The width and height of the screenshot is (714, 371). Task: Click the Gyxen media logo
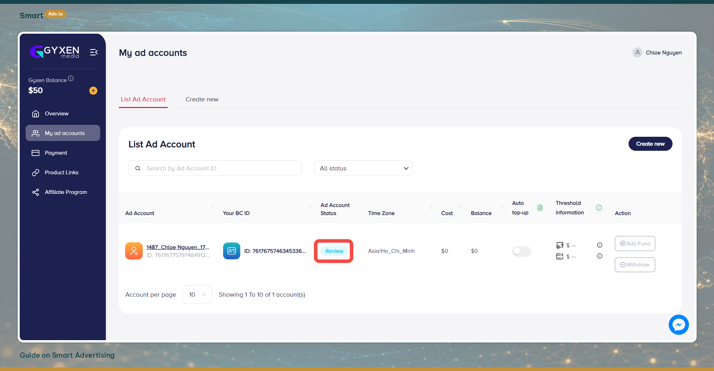click(54, 52)
